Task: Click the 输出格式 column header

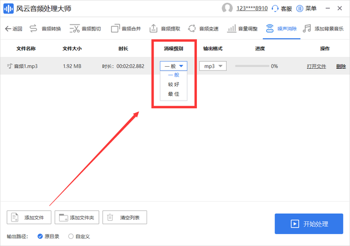Action: (213, 49)
